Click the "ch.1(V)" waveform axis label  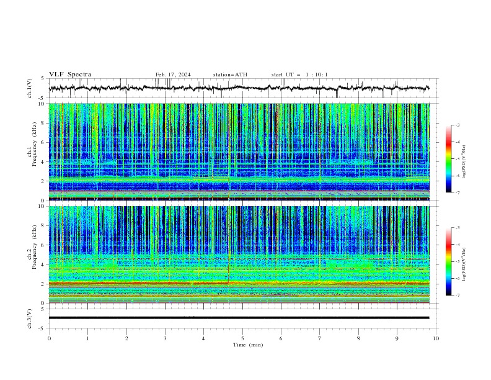pyautogui.click(x=30, y=88)
